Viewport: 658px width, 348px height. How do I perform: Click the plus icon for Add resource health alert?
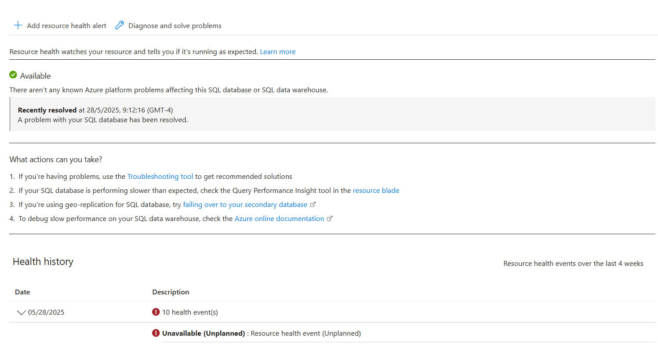pos(18,25)
